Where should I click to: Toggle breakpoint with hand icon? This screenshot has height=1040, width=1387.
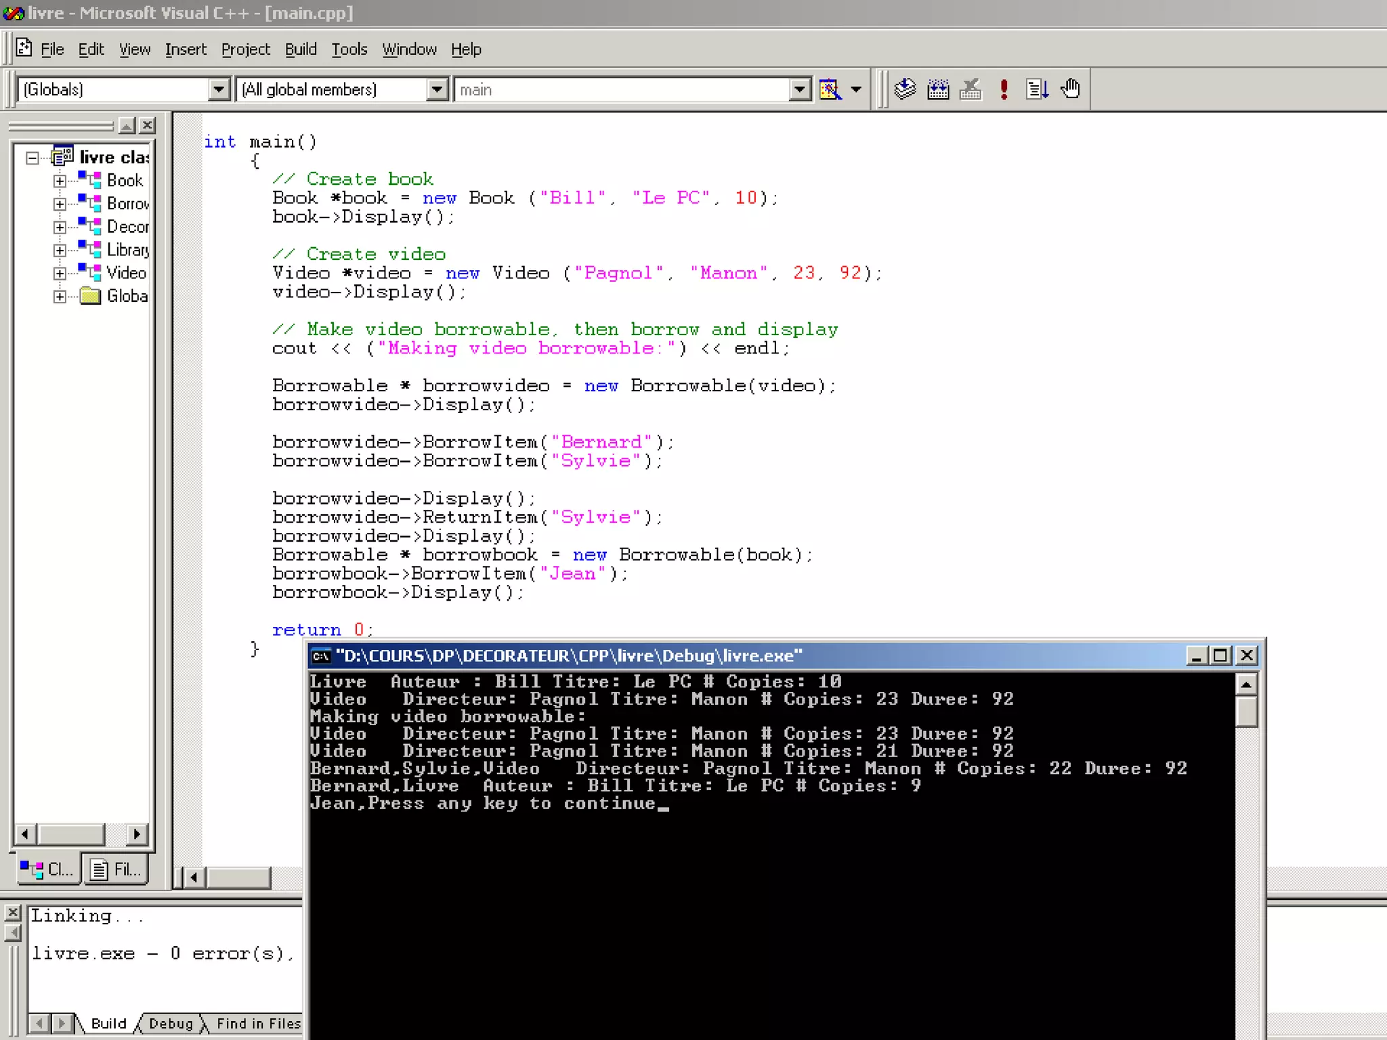[x=1070, y=89]
